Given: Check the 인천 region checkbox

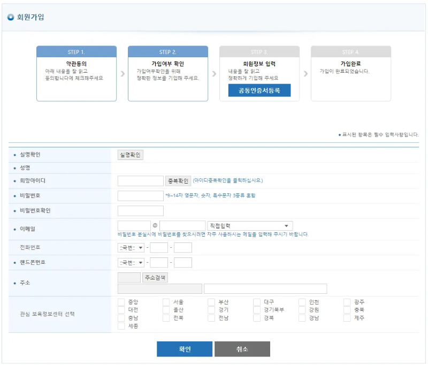Looking at the screenshot, I should click(301, 301).
